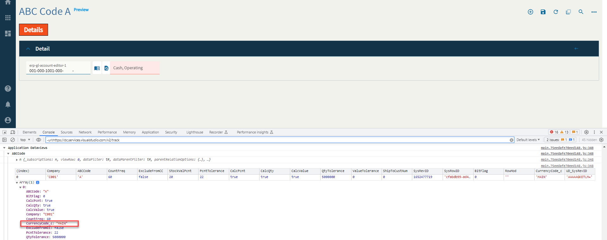Click the GL account search document icon
This screenshot has width=607, height=240.
tap(106, 68)
